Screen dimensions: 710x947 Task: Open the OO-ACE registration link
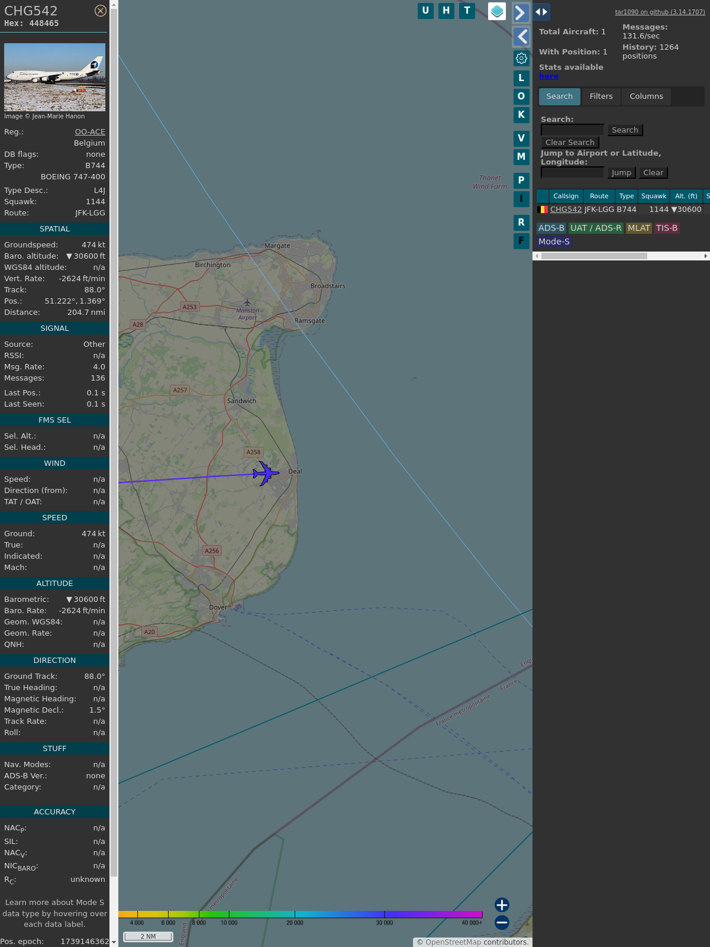(90, 132)
